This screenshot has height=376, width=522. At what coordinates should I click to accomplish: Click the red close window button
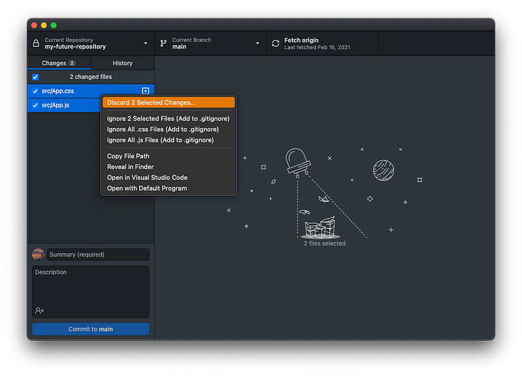34,25
